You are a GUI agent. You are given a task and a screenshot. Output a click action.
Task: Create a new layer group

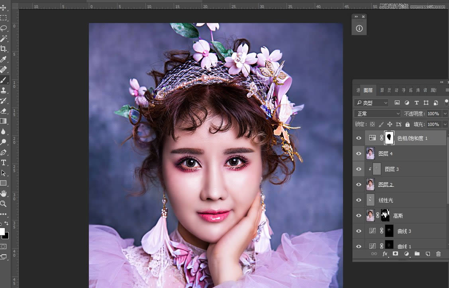(417, 254)
